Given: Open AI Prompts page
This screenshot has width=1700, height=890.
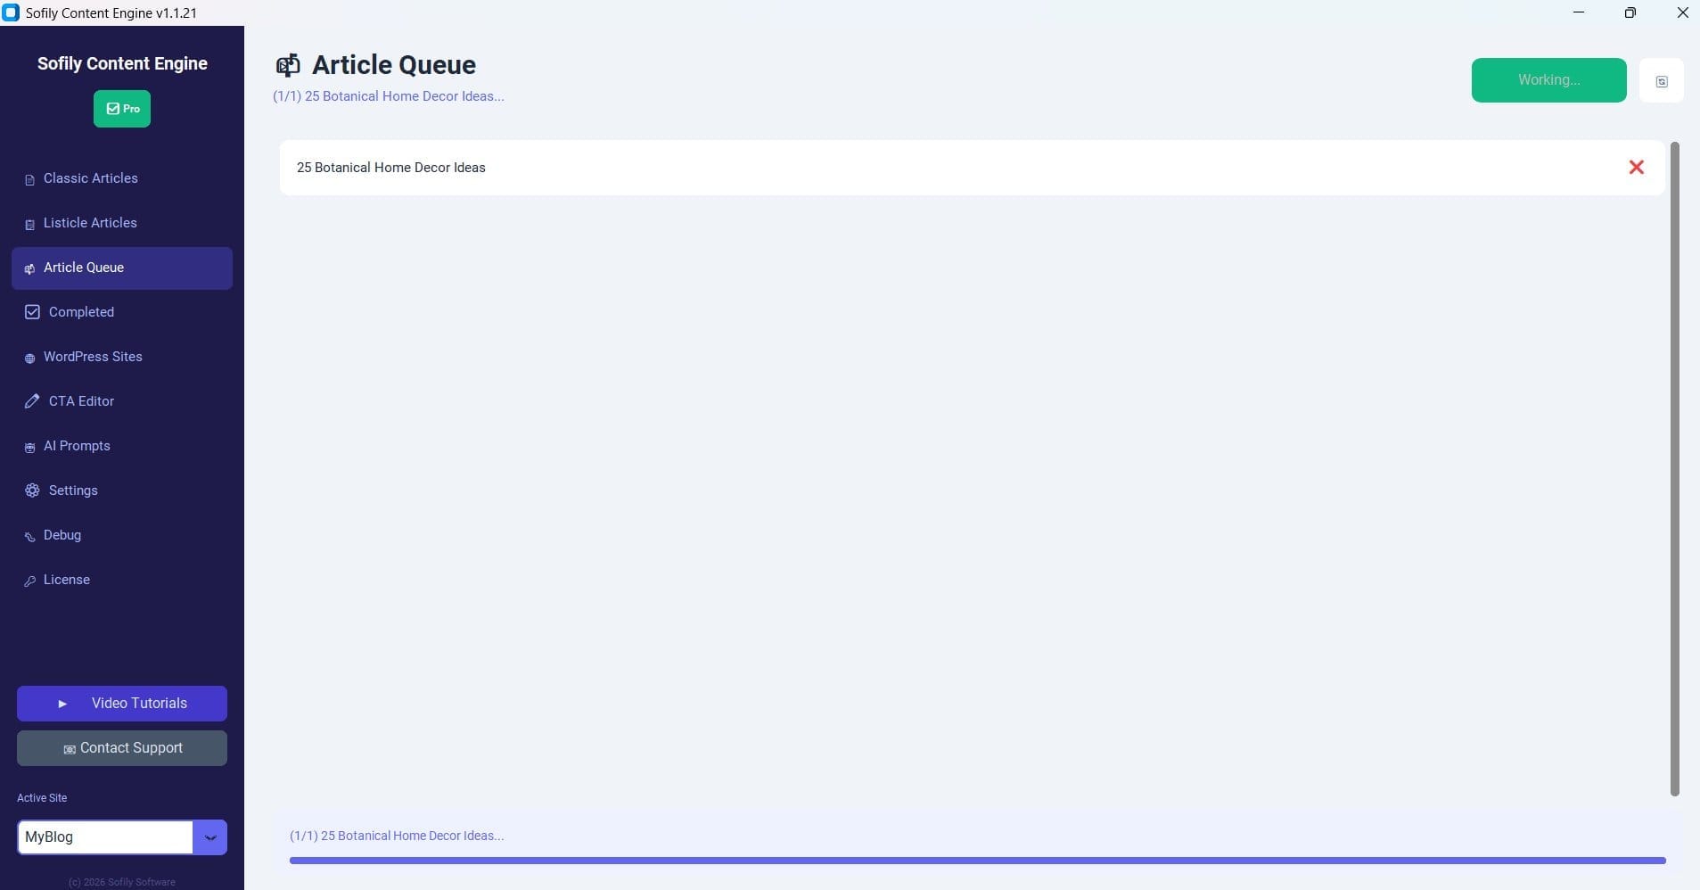Looking at the screenshot, I should (x=122, y=446).
